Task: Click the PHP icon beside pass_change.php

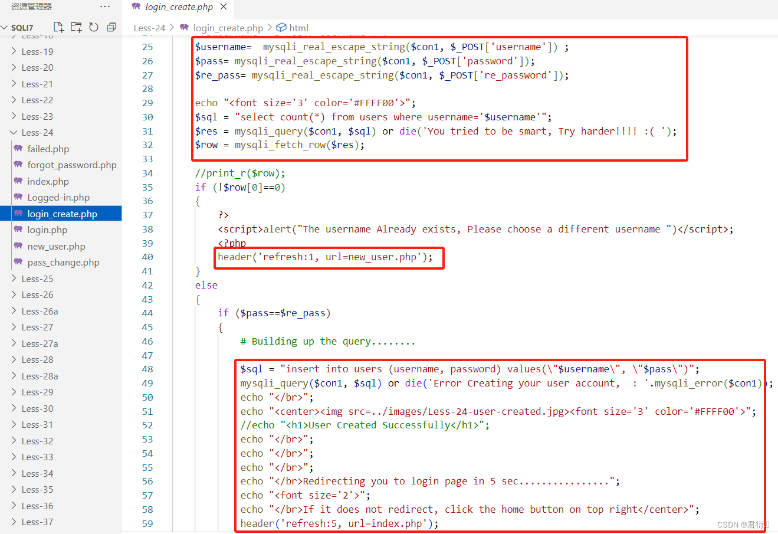Action: (x=18, y=263)
